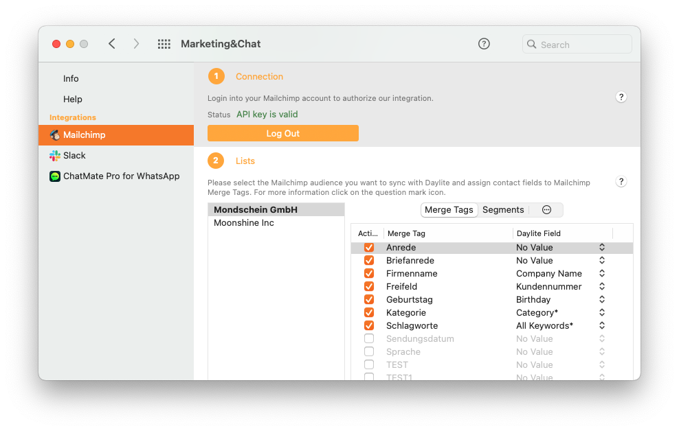The width and height of the screenshot is (679, 431).
Task: Click the ChatMate Pro WhatsApp icon
Action: coord(54,176)
